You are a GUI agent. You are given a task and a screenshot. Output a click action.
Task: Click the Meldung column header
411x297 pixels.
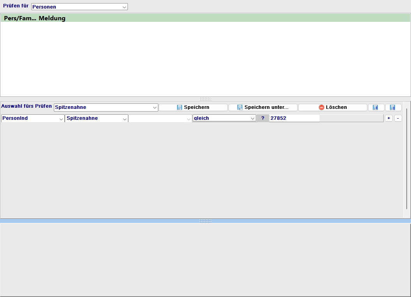pos(52,18)
